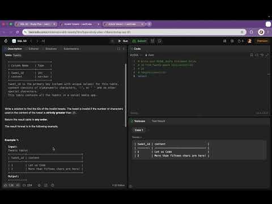Collapse the description panel chevron
This screenshot has height=204, width=272.
pos(124,49)
